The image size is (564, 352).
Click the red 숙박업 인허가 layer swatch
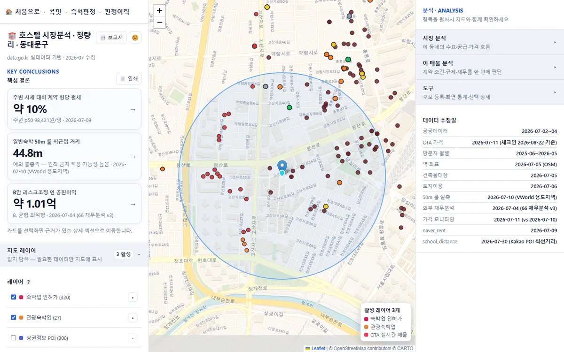(21, 297)
